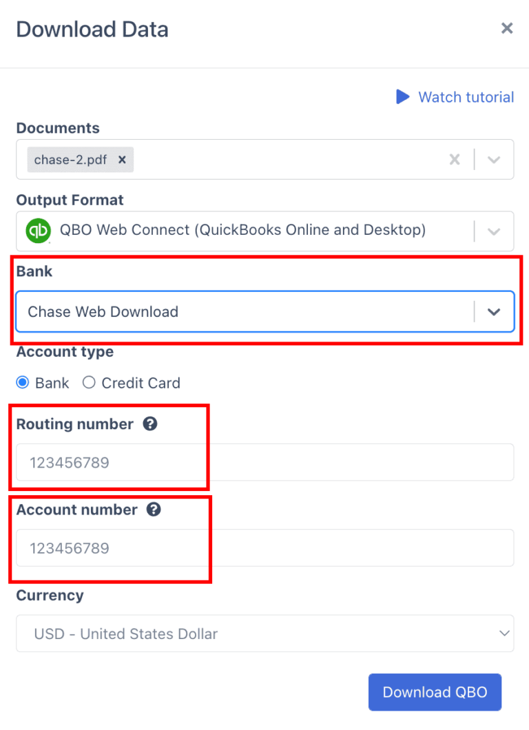Click the Download QBO button
529x730 pixels.
[435, 692]
